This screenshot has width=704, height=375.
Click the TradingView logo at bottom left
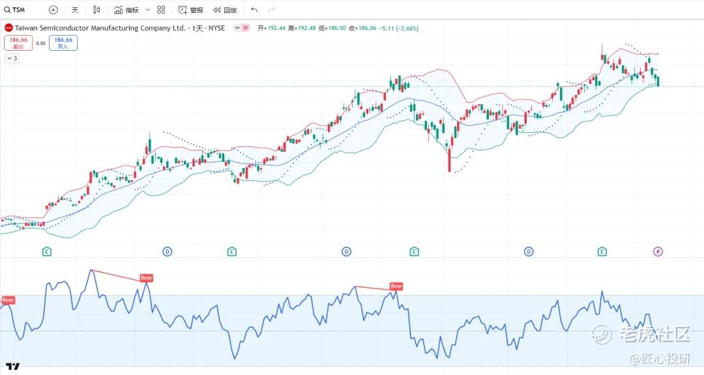pyautogui.click(x=10, y=367)
